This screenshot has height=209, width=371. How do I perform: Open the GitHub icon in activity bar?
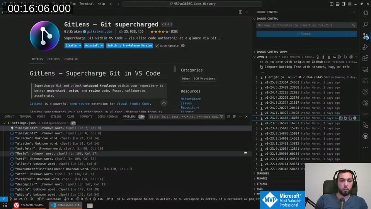pyautogui.click(x=365, y=137)
